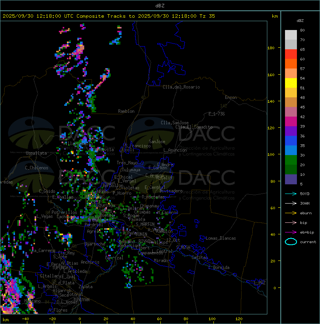The image size is (320, 324).
Task: Click the 'TUPUNGATO' map label
Action: (62, 267)
